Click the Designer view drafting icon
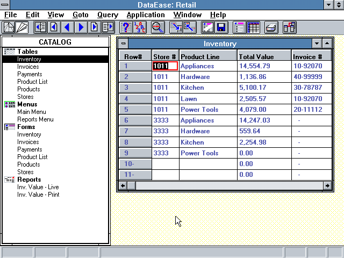 click(x=9, y=27)
